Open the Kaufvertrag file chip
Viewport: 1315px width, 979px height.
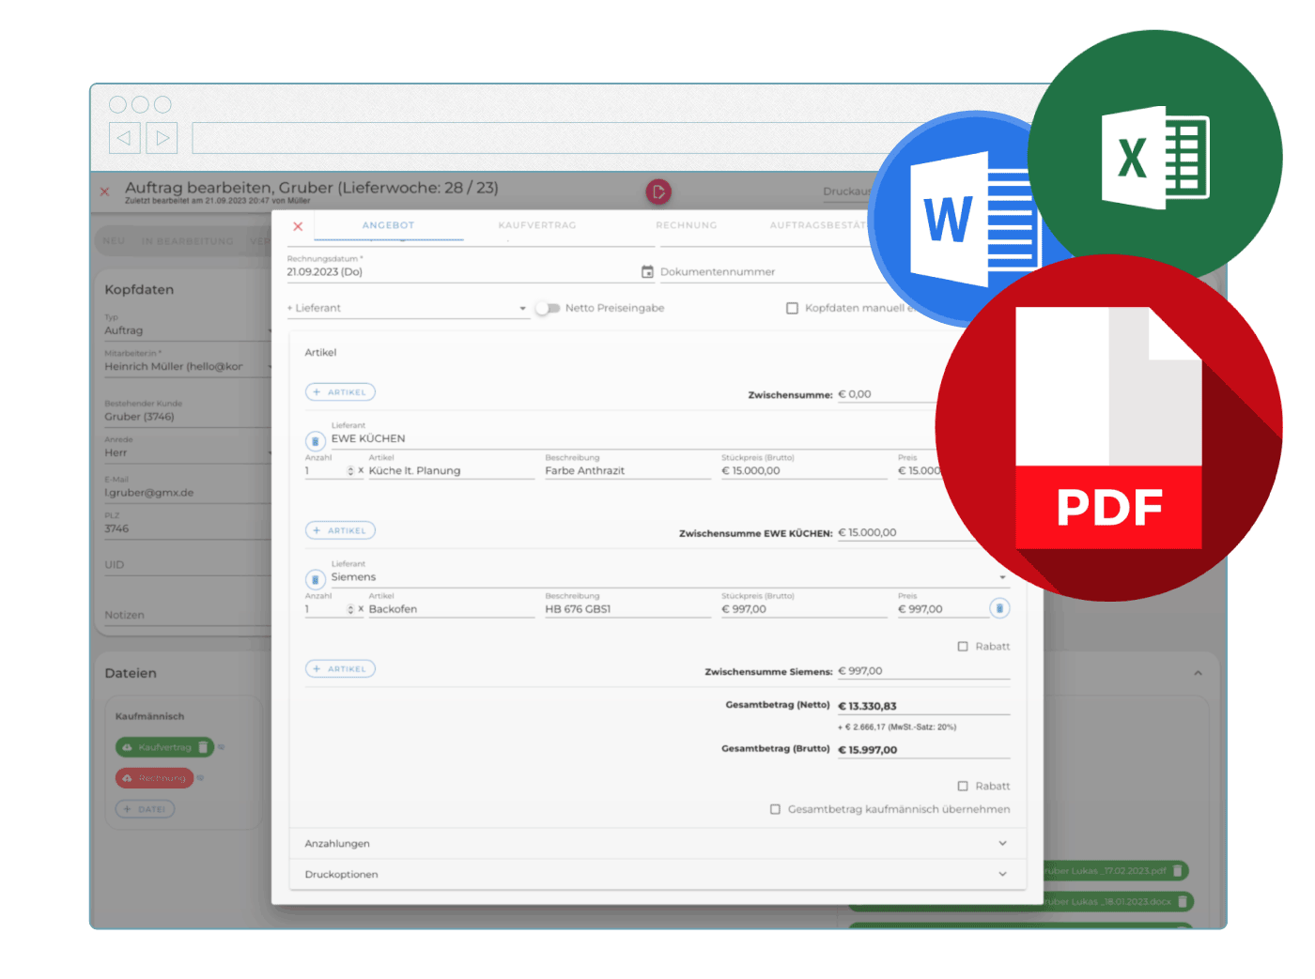point(164,747)
